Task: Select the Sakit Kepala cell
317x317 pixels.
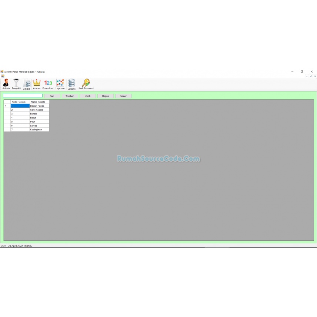Action: click(39, 110)
